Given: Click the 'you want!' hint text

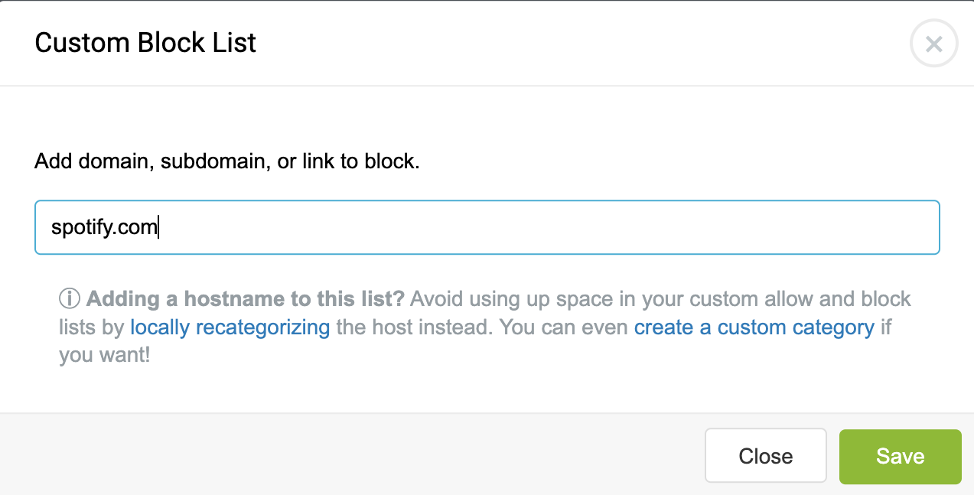Looking at the screenshot, I should click(105, 357).
